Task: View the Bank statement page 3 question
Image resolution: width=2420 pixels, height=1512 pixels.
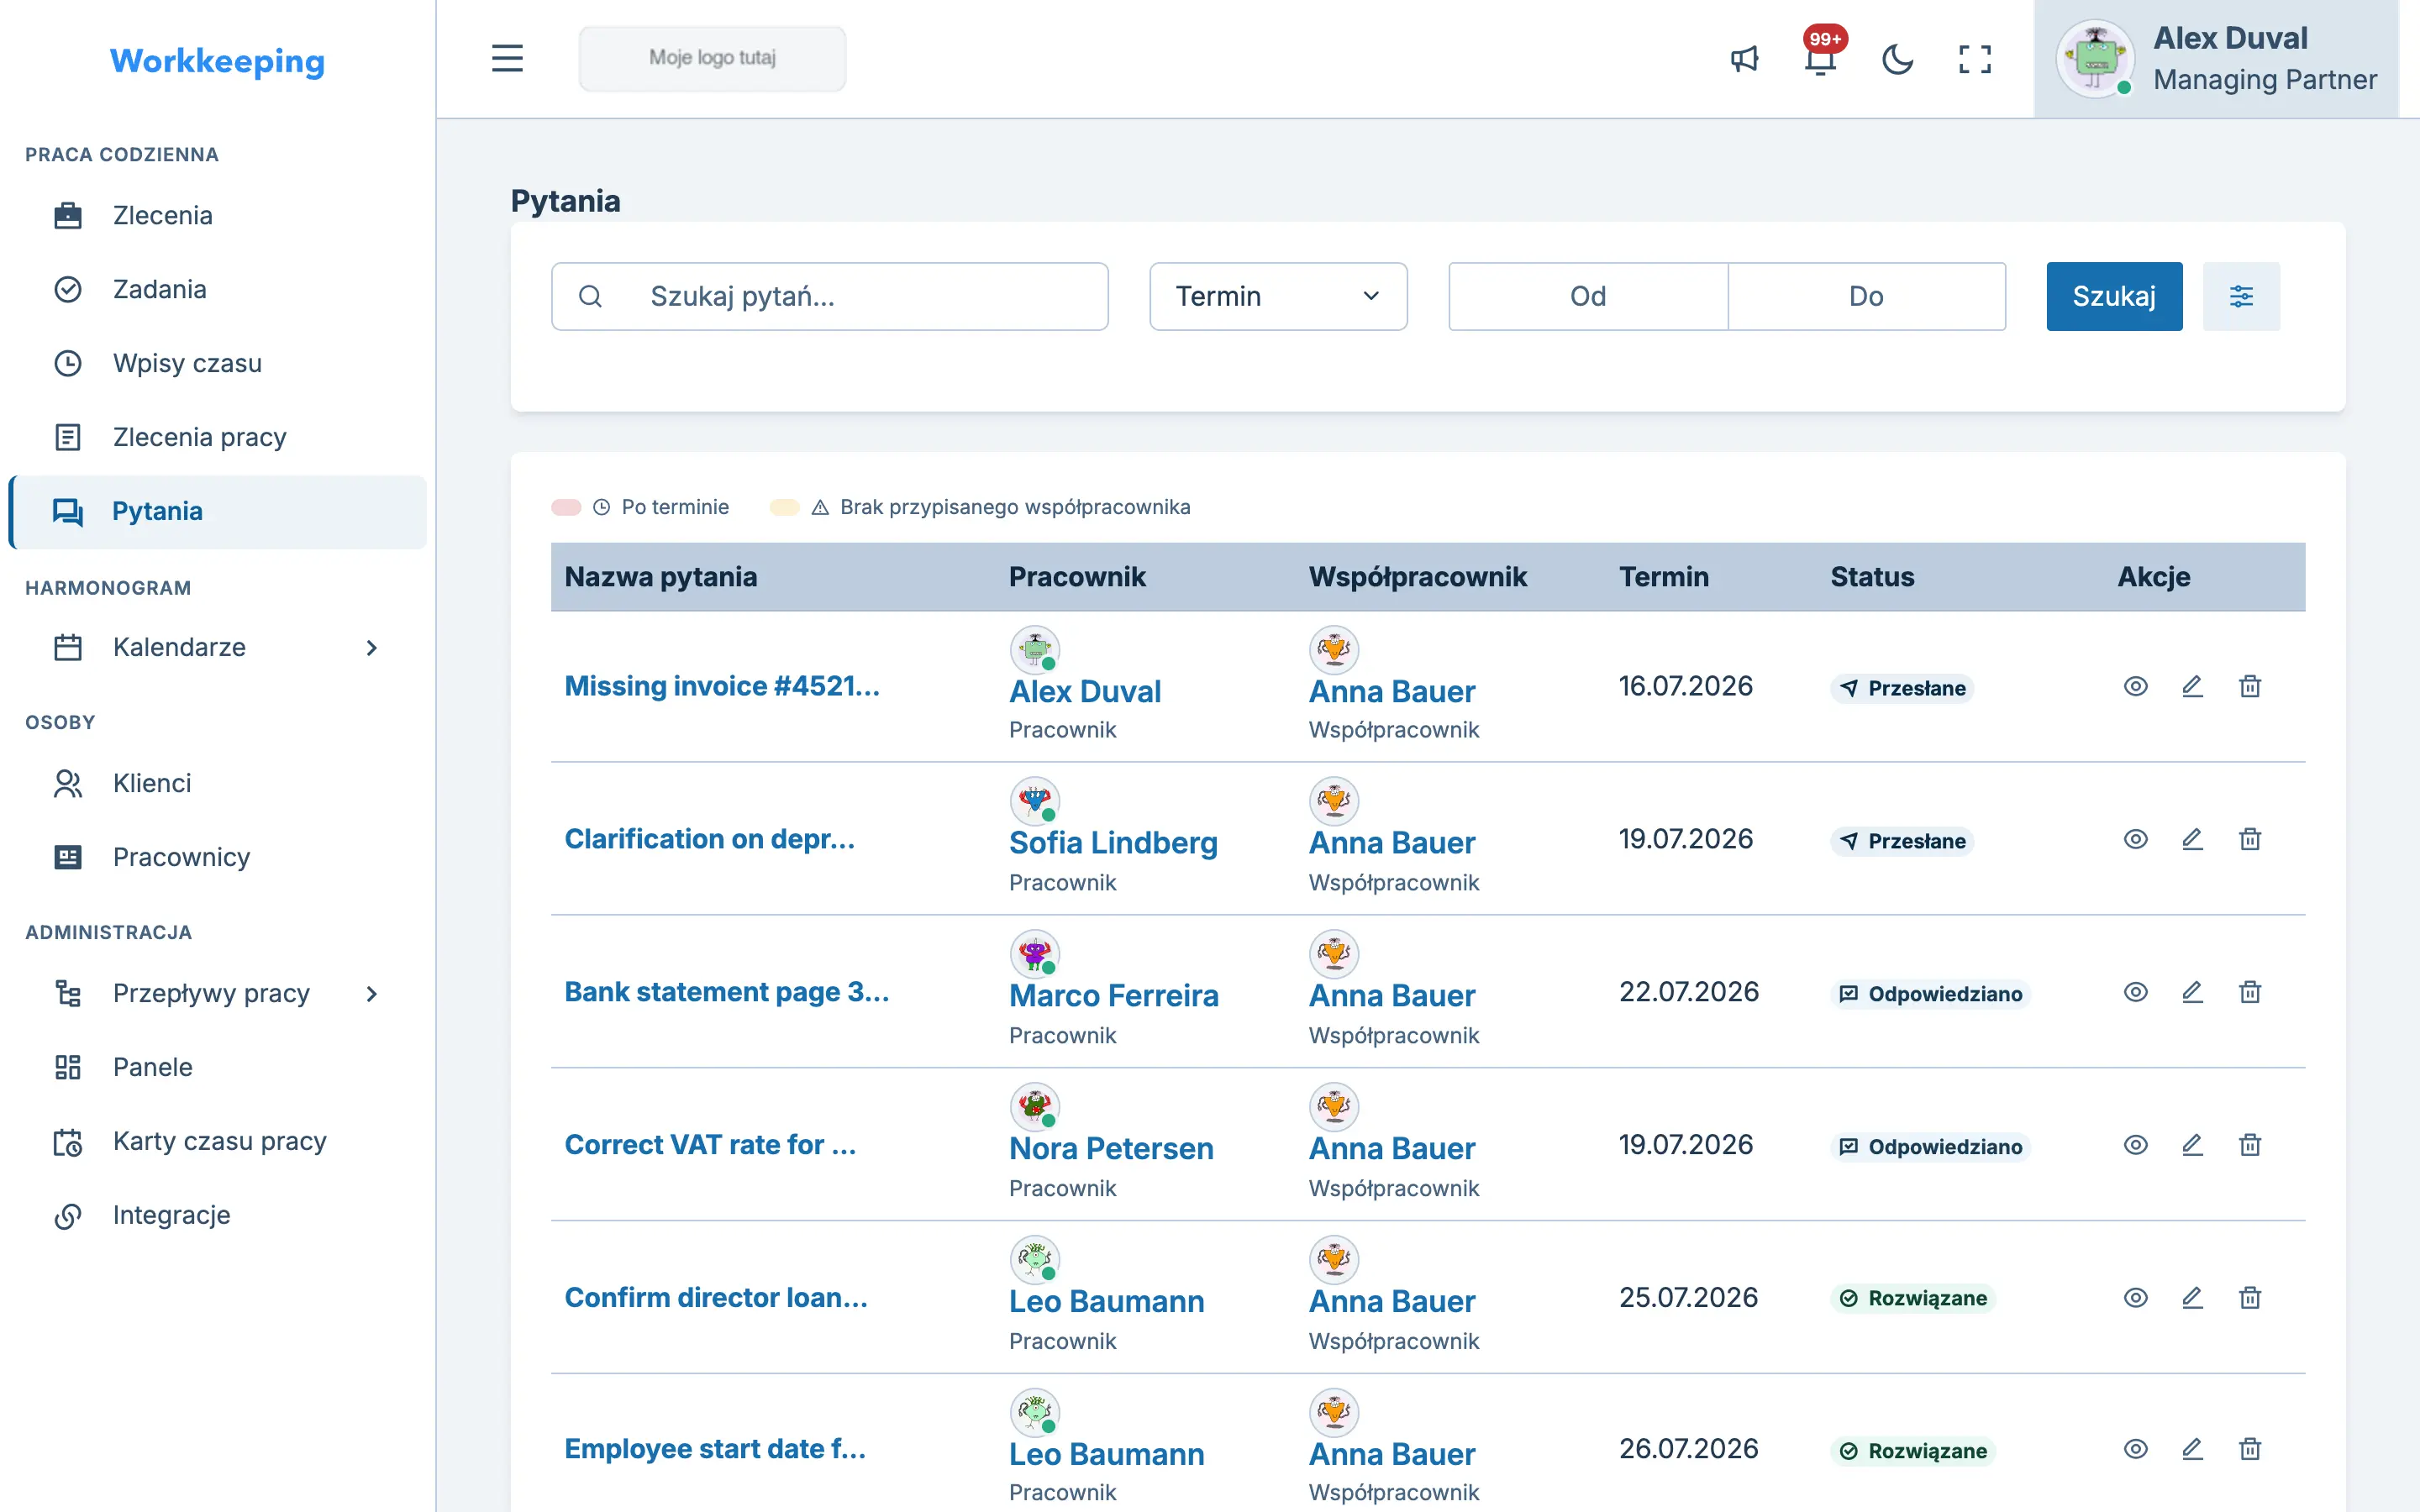Action: click(2135, 992)
